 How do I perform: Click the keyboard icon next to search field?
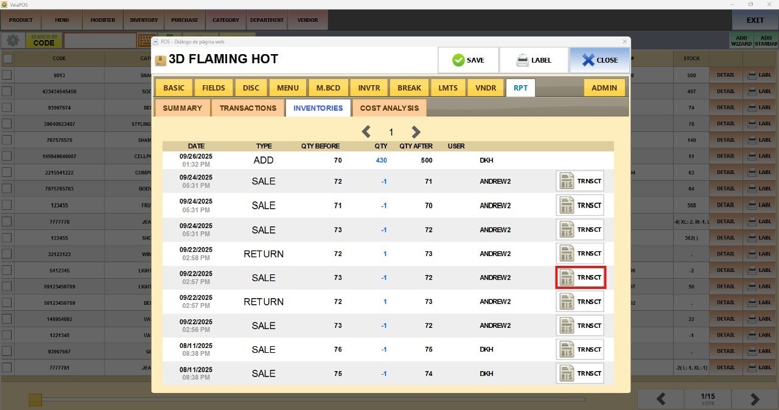145,41
